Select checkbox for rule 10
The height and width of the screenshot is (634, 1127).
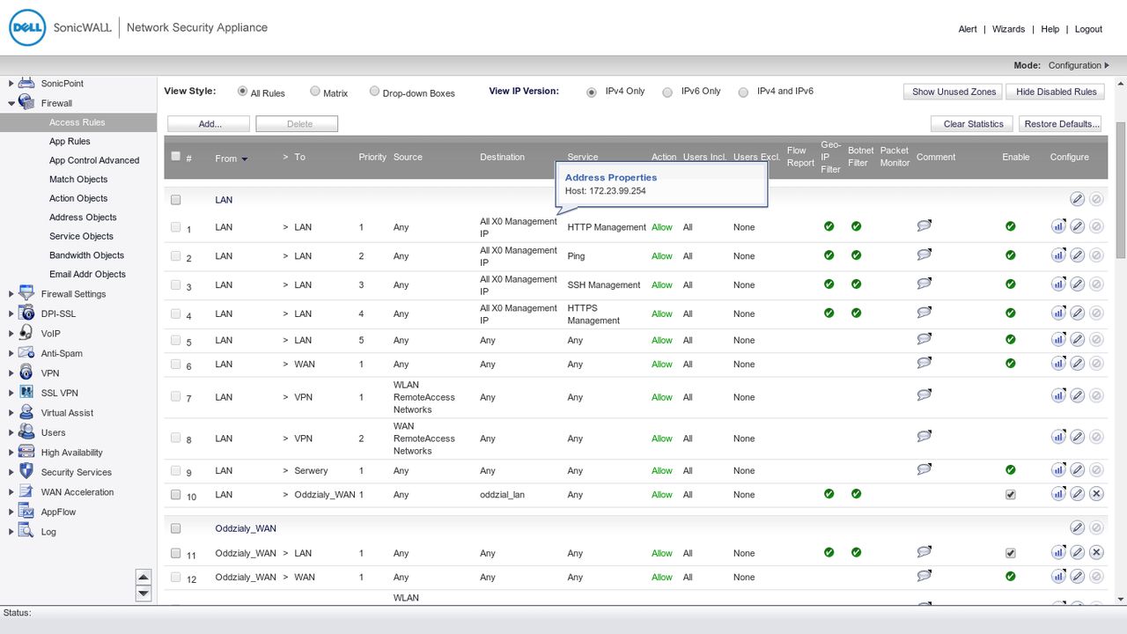pos(176,495)
